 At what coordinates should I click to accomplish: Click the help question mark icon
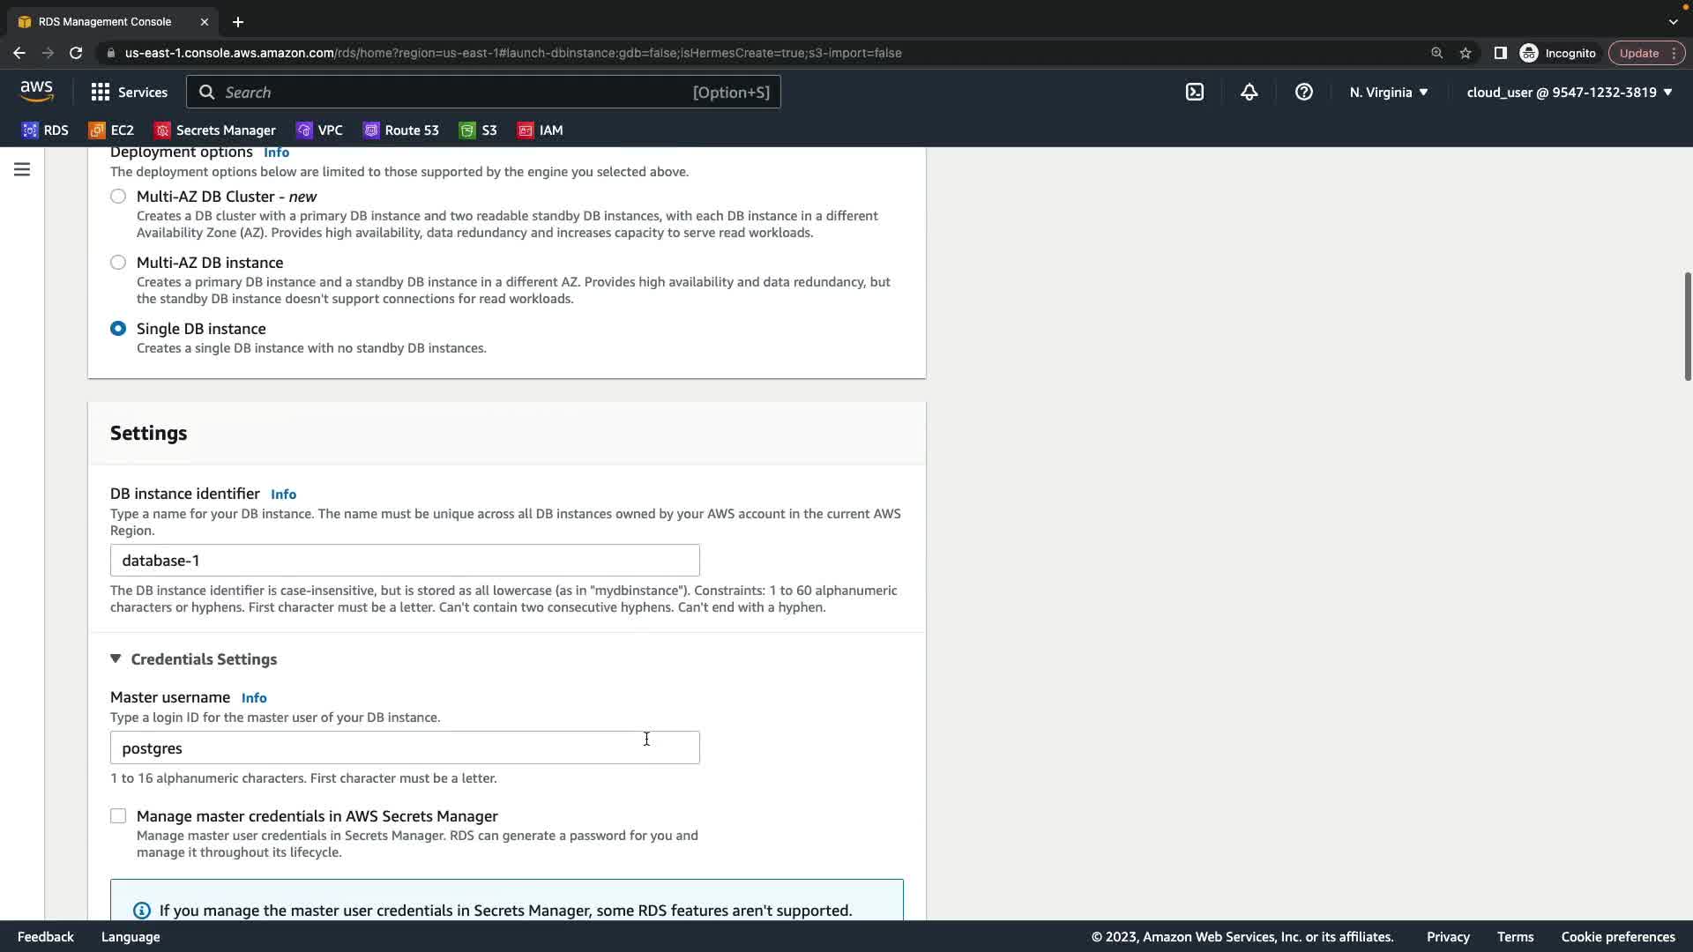(x=1304, y=92)
